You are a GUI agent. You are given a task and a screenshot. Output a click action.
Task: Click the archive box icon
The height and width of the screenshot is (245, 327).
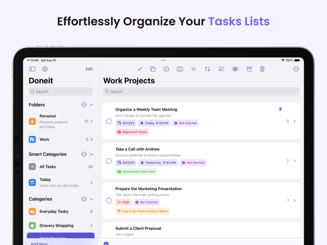tap(249, 69)
